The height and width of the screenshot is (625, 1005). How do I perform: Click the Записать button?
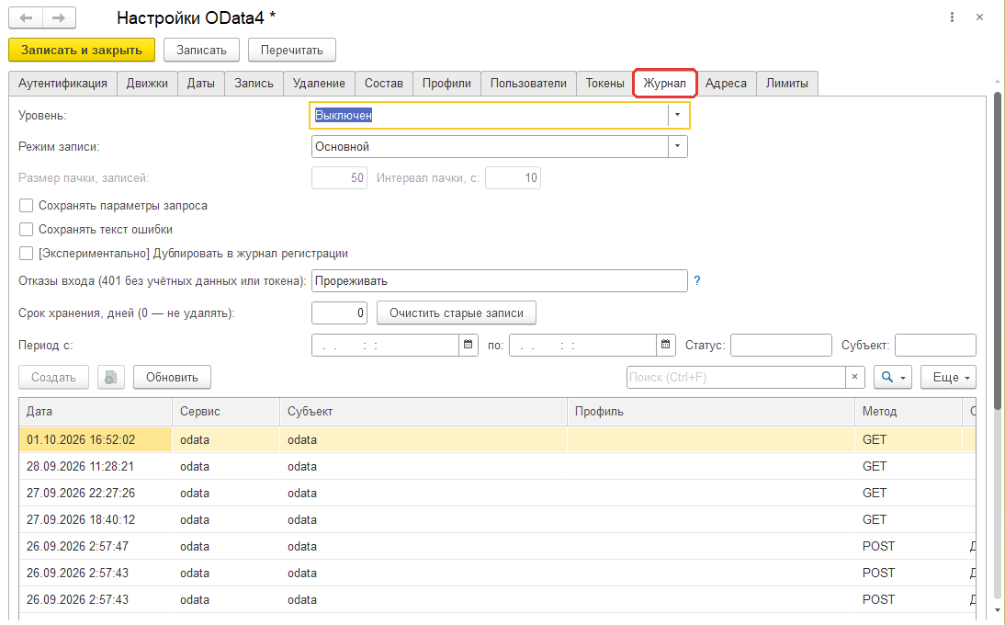click(x=201, y=50)
